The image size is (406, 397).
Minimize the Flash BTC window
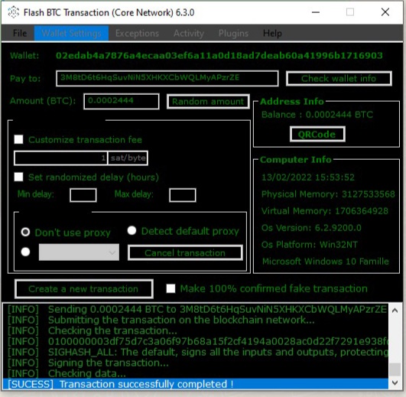tap(315, 12)
